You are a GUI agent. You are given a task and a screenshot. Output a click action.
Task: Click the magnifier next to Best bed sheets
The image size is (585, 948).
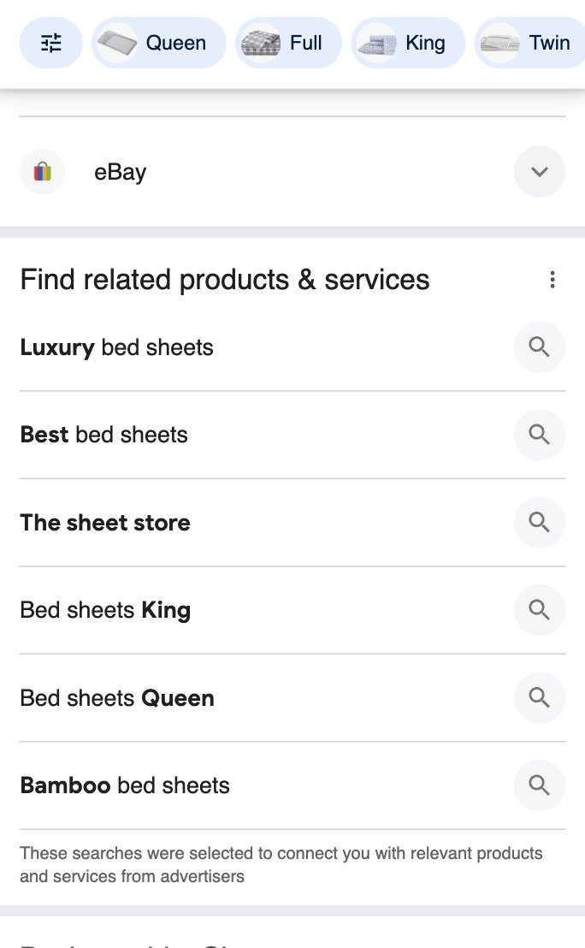point(539,434)
